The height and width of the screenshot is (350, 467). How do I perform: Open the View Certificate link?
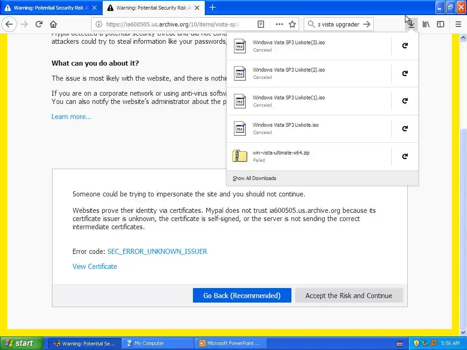(95, 266)
